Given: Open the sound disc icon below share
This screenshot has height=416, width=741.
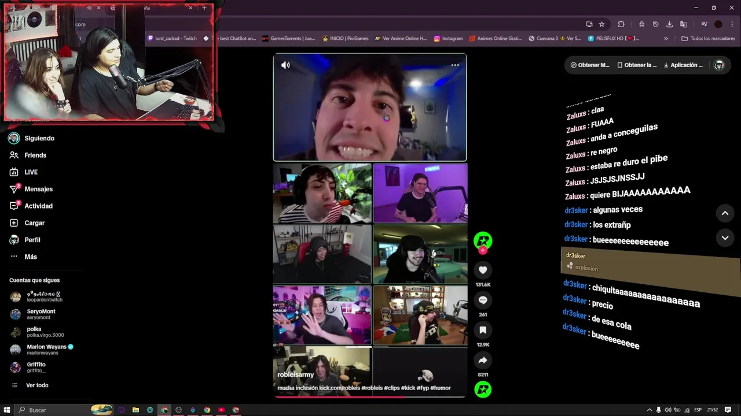Looking at the screenshot, I should point(483,389).
